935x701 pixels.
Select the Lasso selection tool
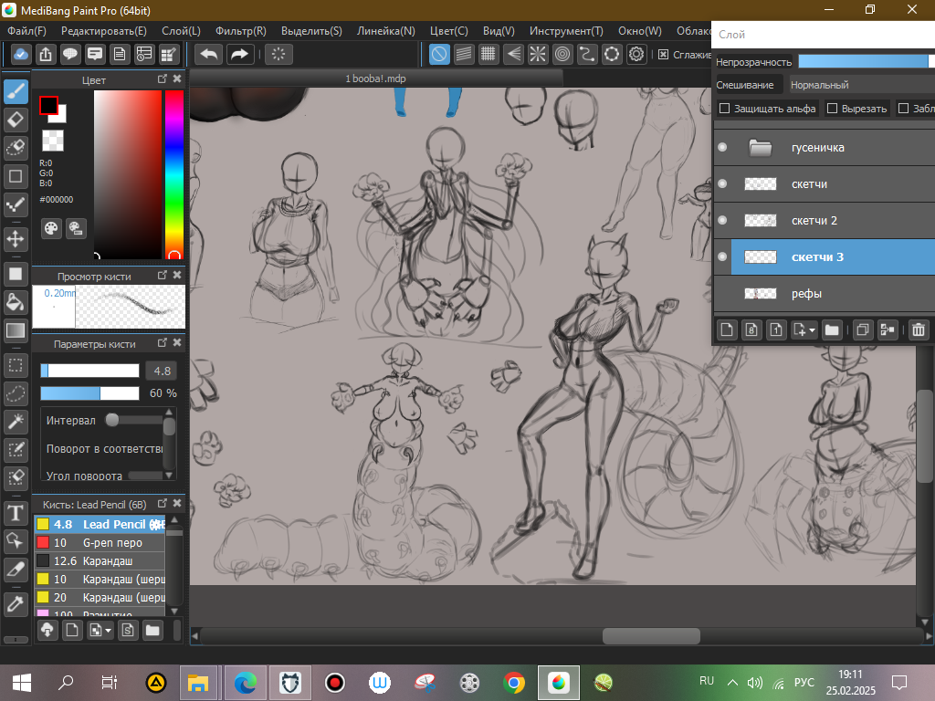tap(16, 393)
